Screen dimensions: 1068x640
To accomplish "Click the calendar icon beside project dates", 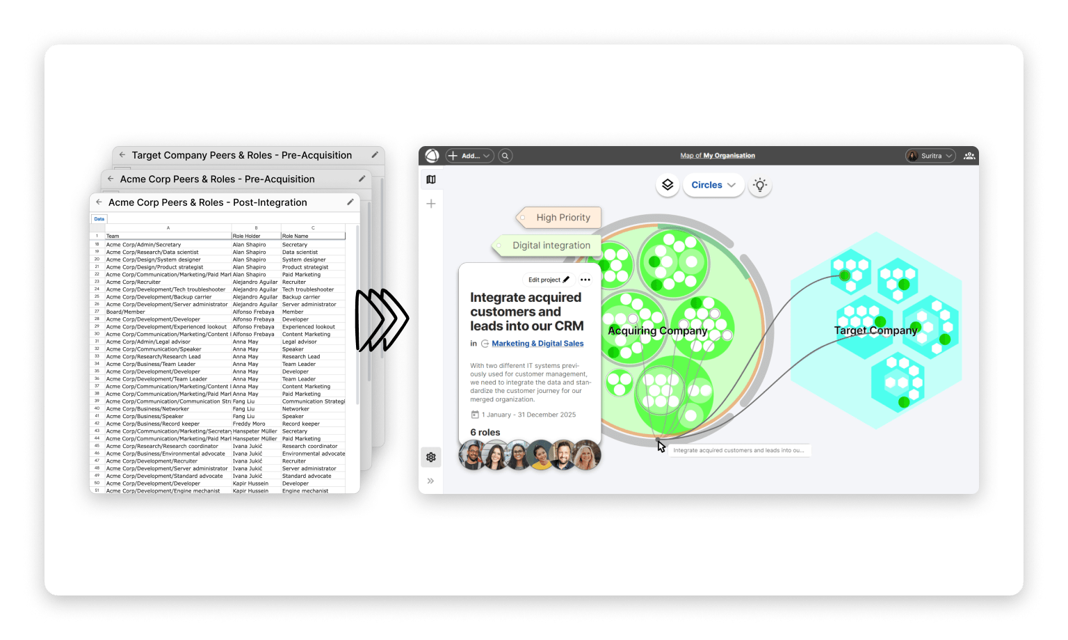I will [x=475, y=415].
